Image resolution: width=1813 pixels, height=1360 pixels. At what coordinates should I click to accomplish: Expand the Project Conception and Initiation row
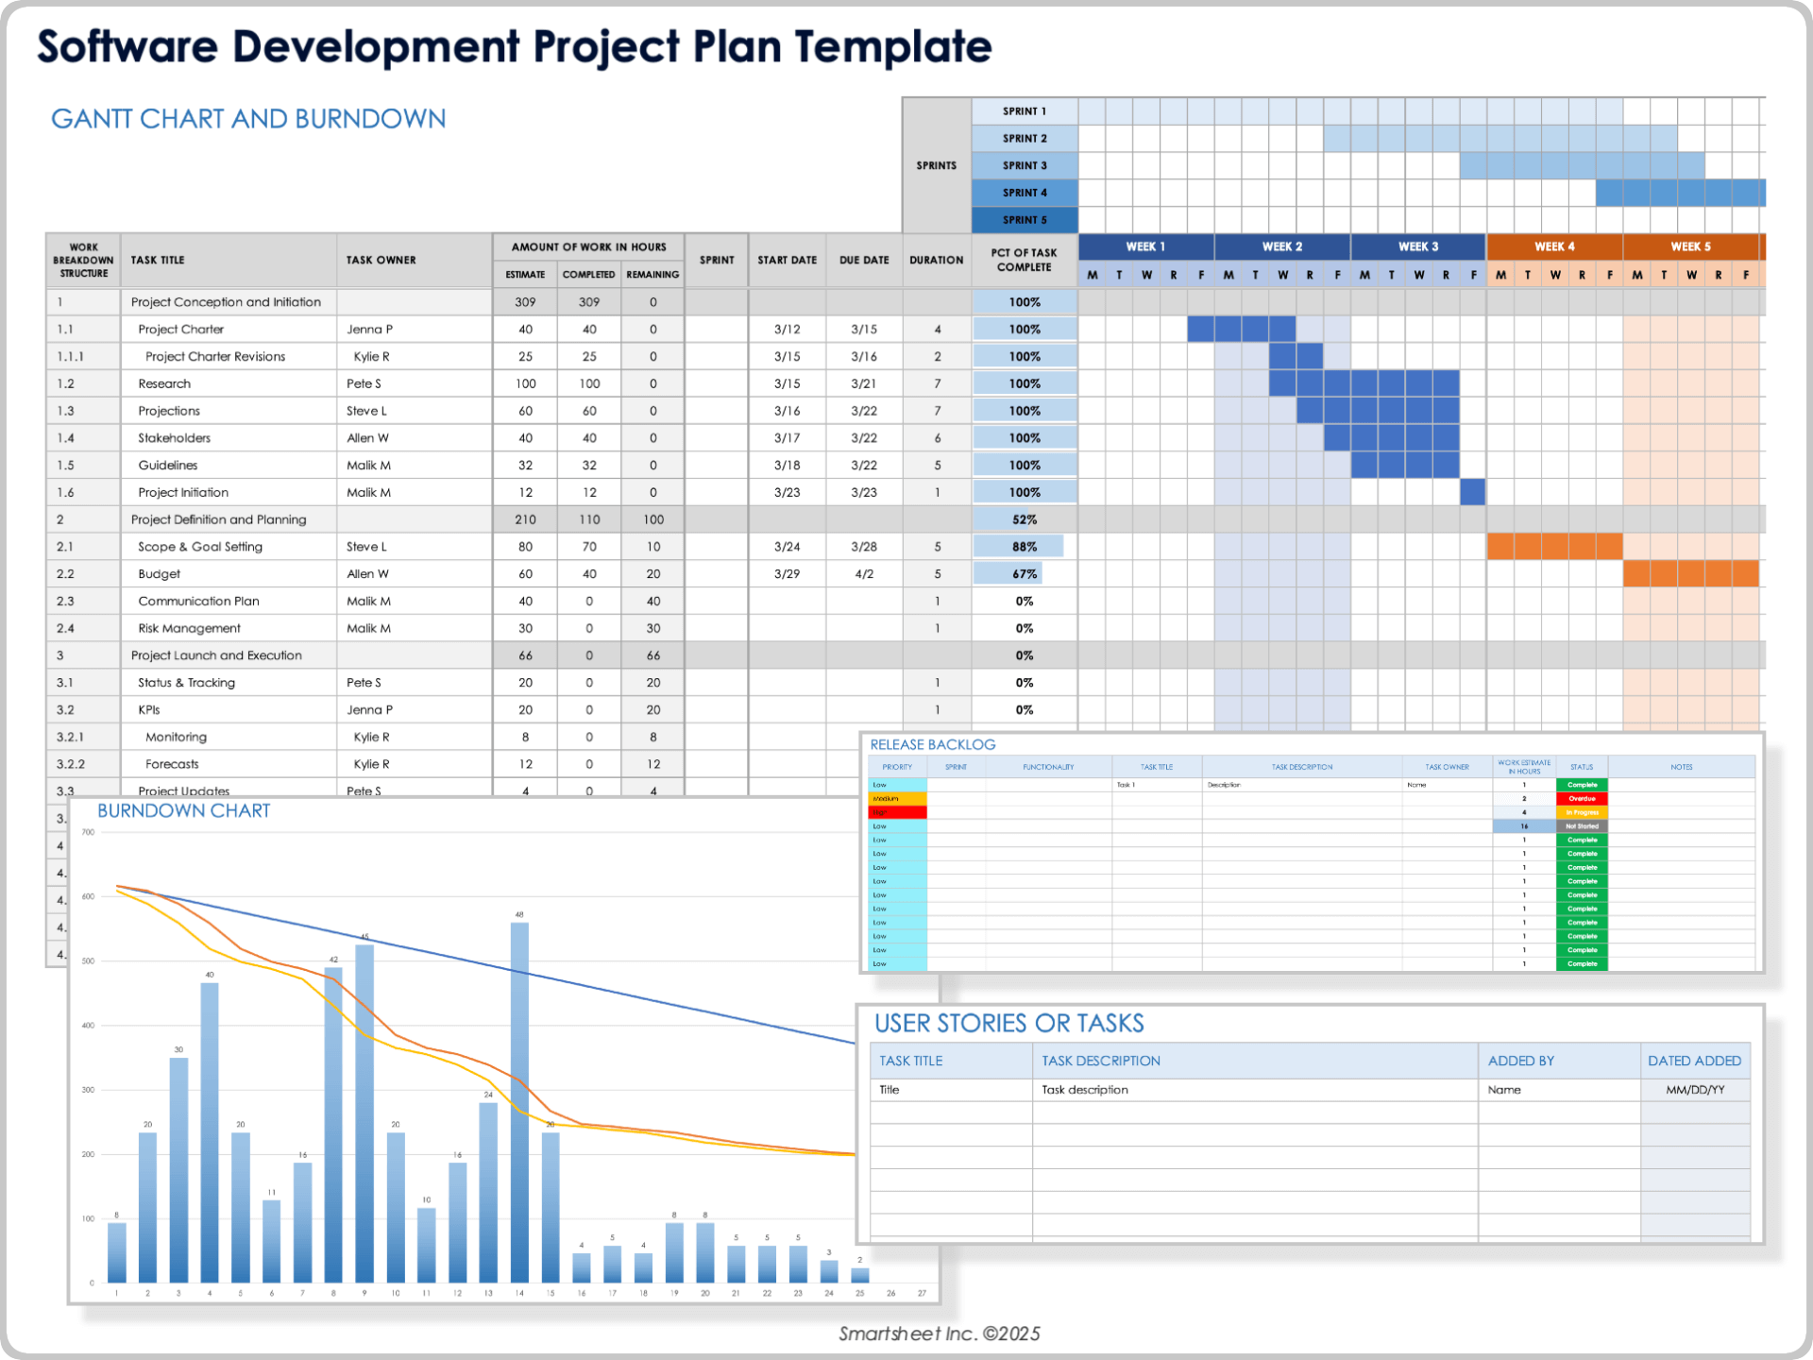tap(225, 301)
